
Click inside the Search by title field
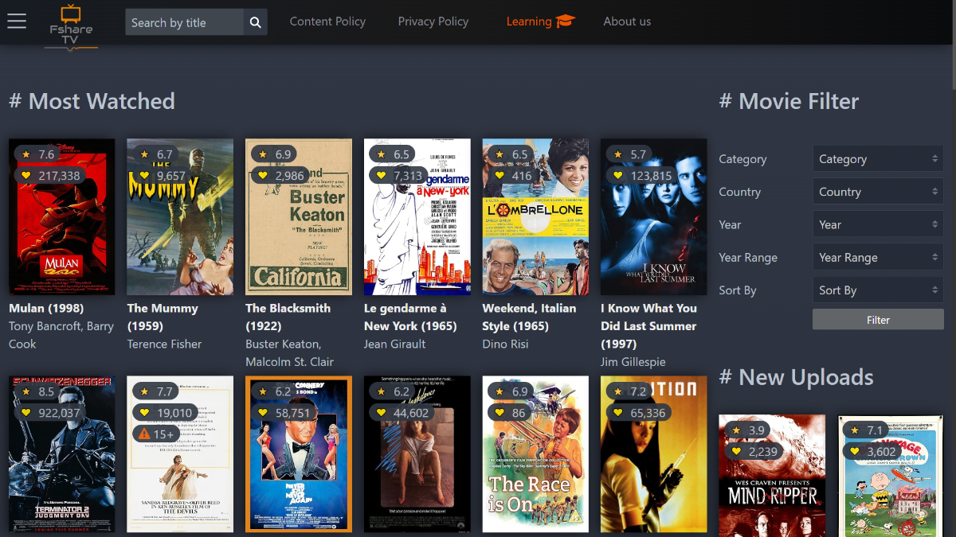pos(184,22)
